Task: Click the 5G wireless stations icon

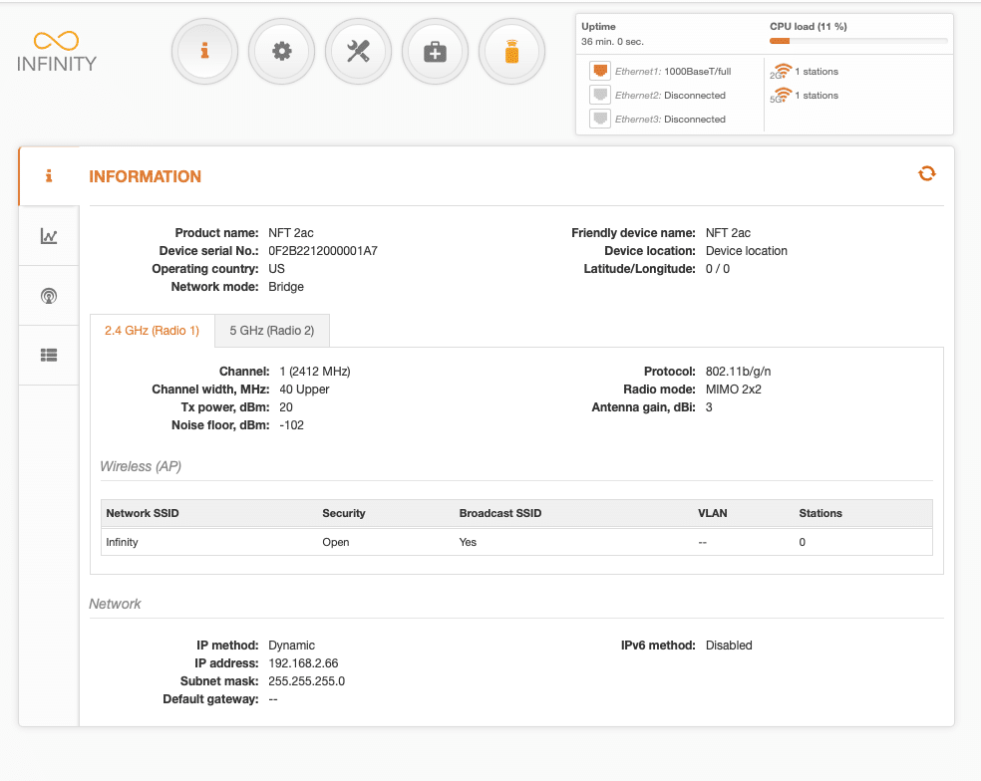Action: [x=781, y=95]
